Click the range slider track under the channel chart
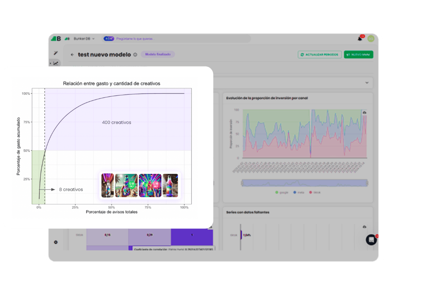Image resolution: width=427 pixels, height=295 pixels. [x=304, y=183]
